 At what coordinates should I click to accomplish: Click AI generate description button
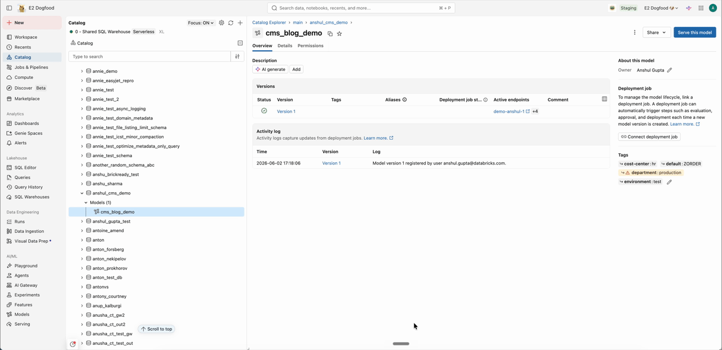(270, 69)
